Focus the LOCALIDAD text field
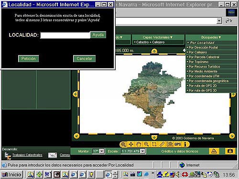This screenshot has height=179, width=239. coord(65,35)
